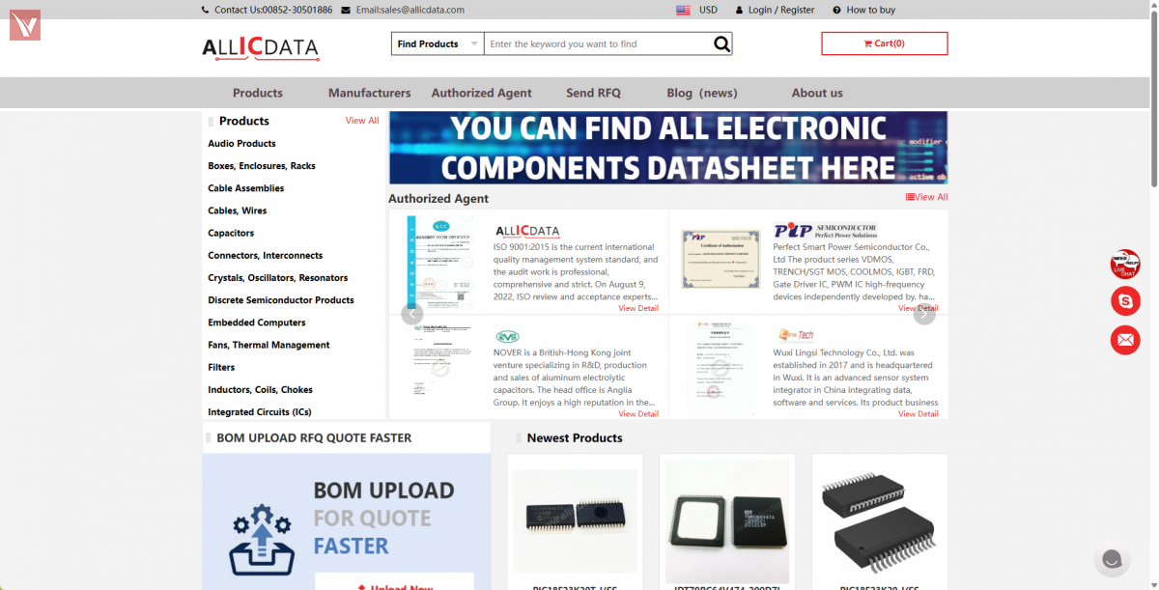This screenshot has width=1159, height=590.
Task: Click the Fine Tech logo
Action: pyautogui.click(x=797, y=335)
